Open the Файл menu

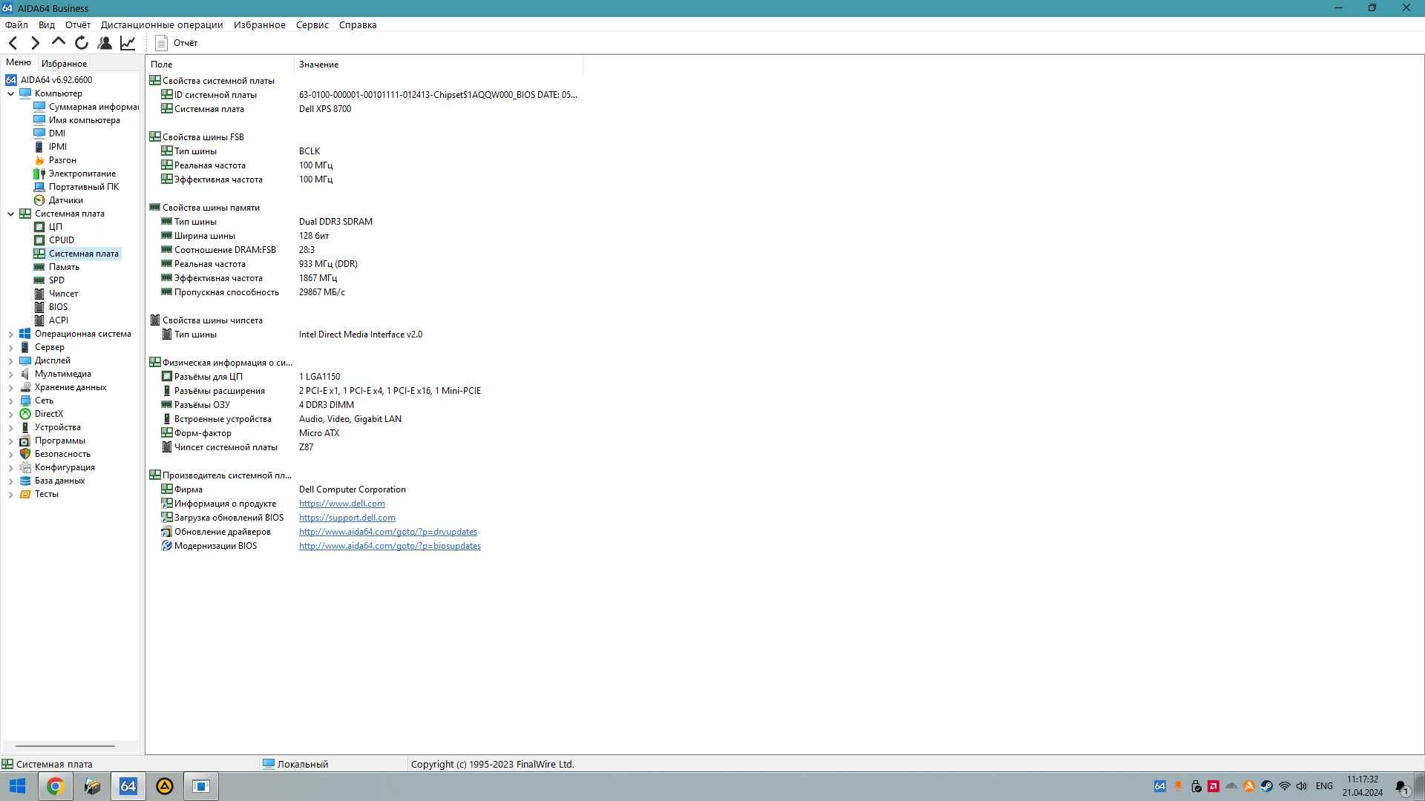tap(16, 24)
